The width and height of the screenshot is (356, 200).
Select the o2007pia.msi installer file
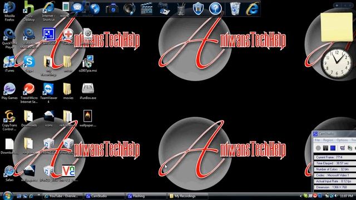coord(88,64)
